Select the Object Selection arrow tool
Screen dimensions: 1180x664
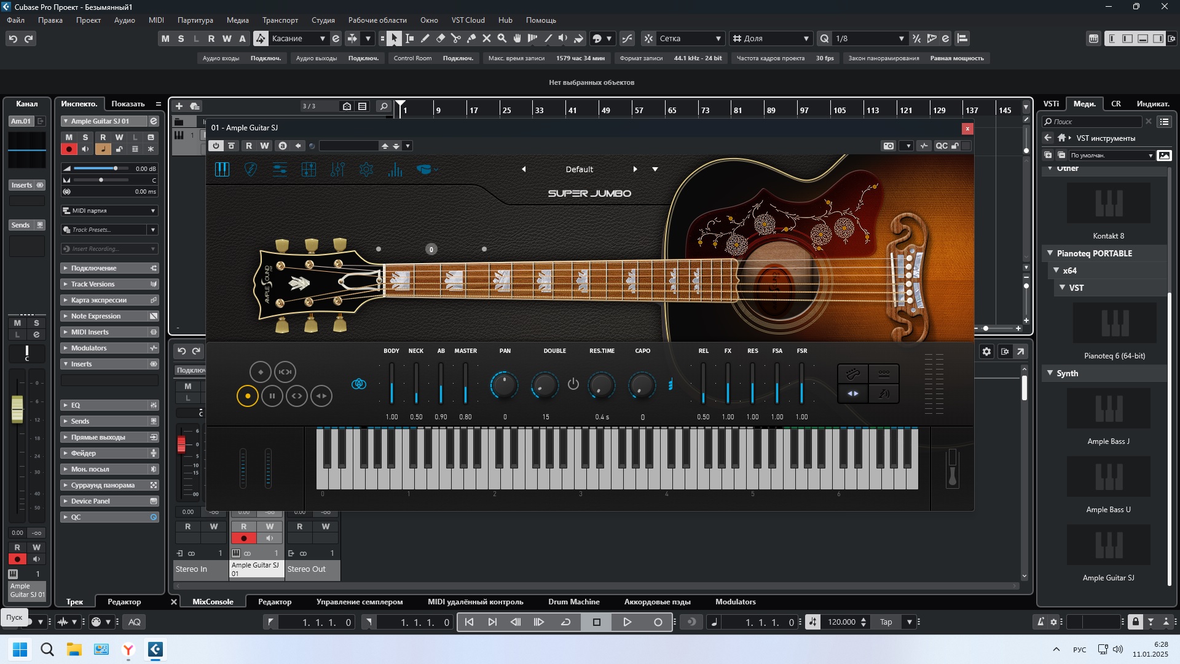pos(395,38)
